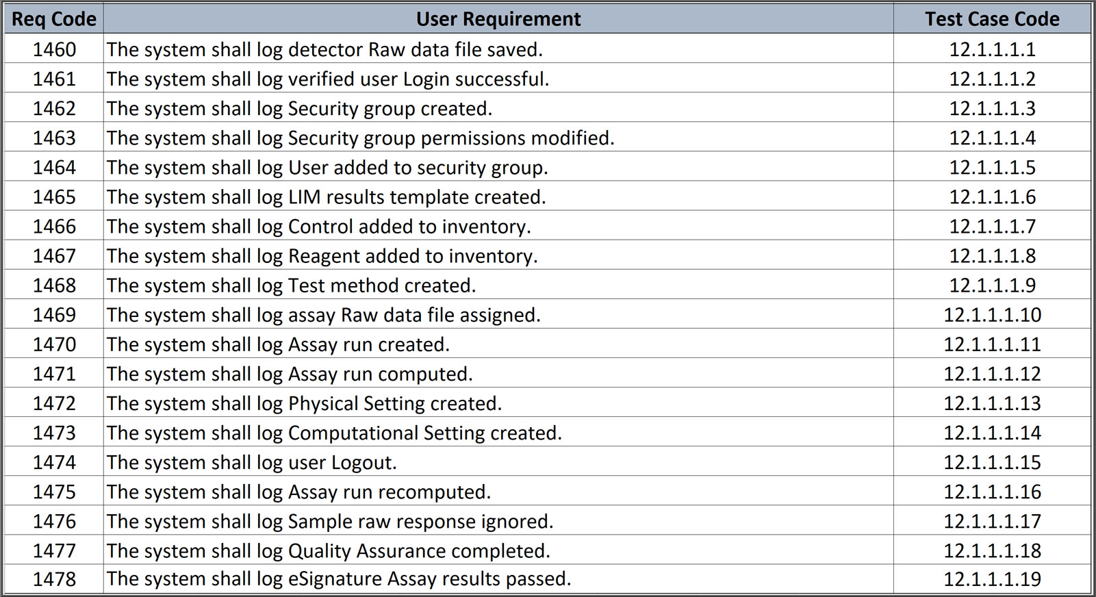The image size is (1096, 597).
Task: Select requirement code cell 1466
Action: [x=54, y=225]
